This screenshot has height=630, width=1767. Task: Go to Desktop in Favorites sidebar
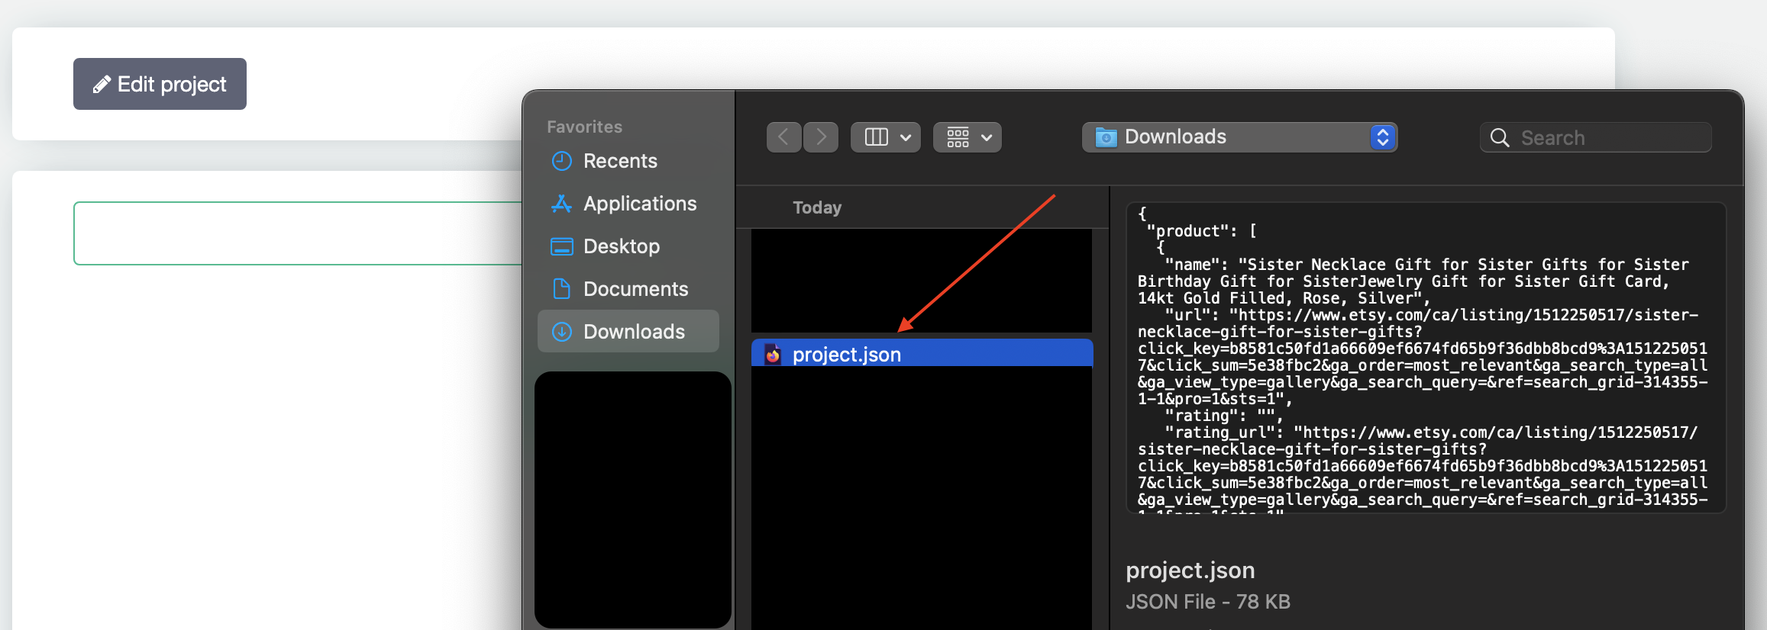[x=621, y=246]
